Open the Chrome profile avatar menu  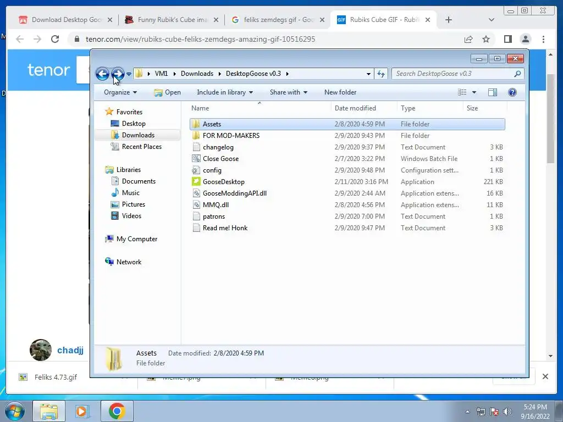click(x=525, y=39)
